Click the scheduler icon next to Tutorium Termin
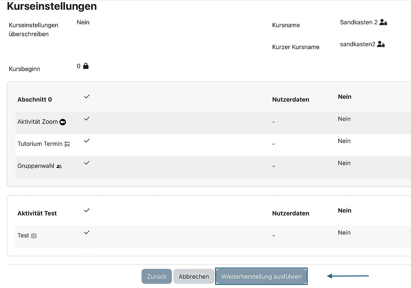Viewport: 411px width, 288px height. [67, 144]
